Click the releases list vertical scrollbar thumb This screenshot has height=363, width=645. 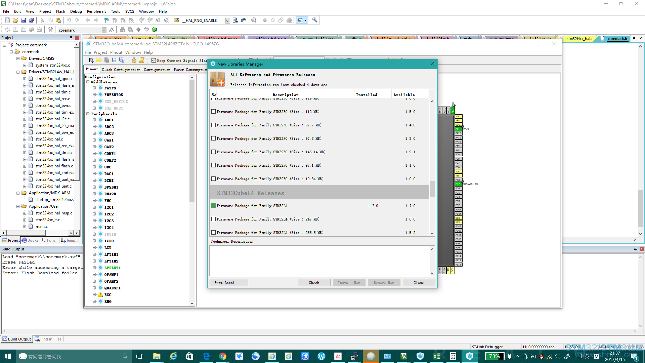click(x=432, y=189)
